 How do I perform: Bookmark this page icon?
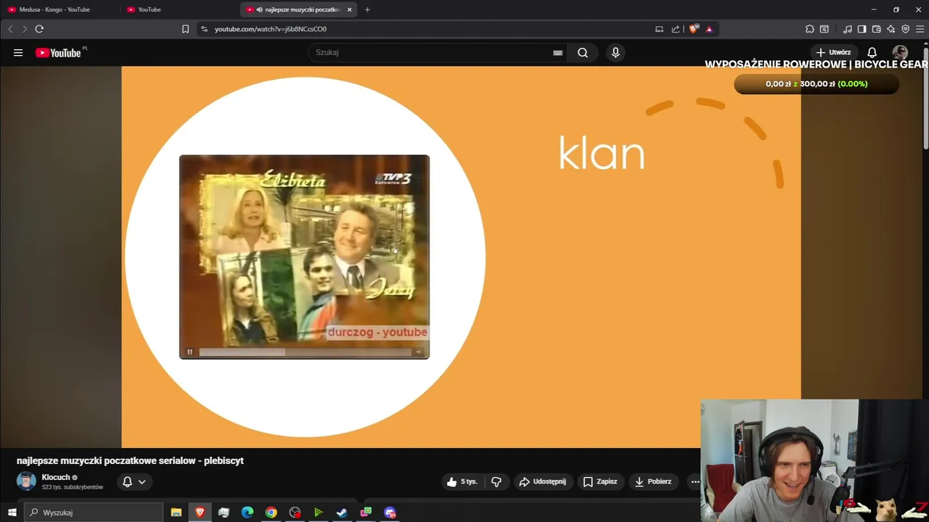point(185,29)
